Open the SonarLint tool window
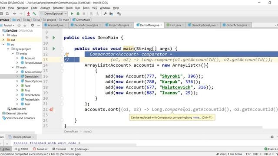Viewport: 278px width, 156px height. [40, 149]
